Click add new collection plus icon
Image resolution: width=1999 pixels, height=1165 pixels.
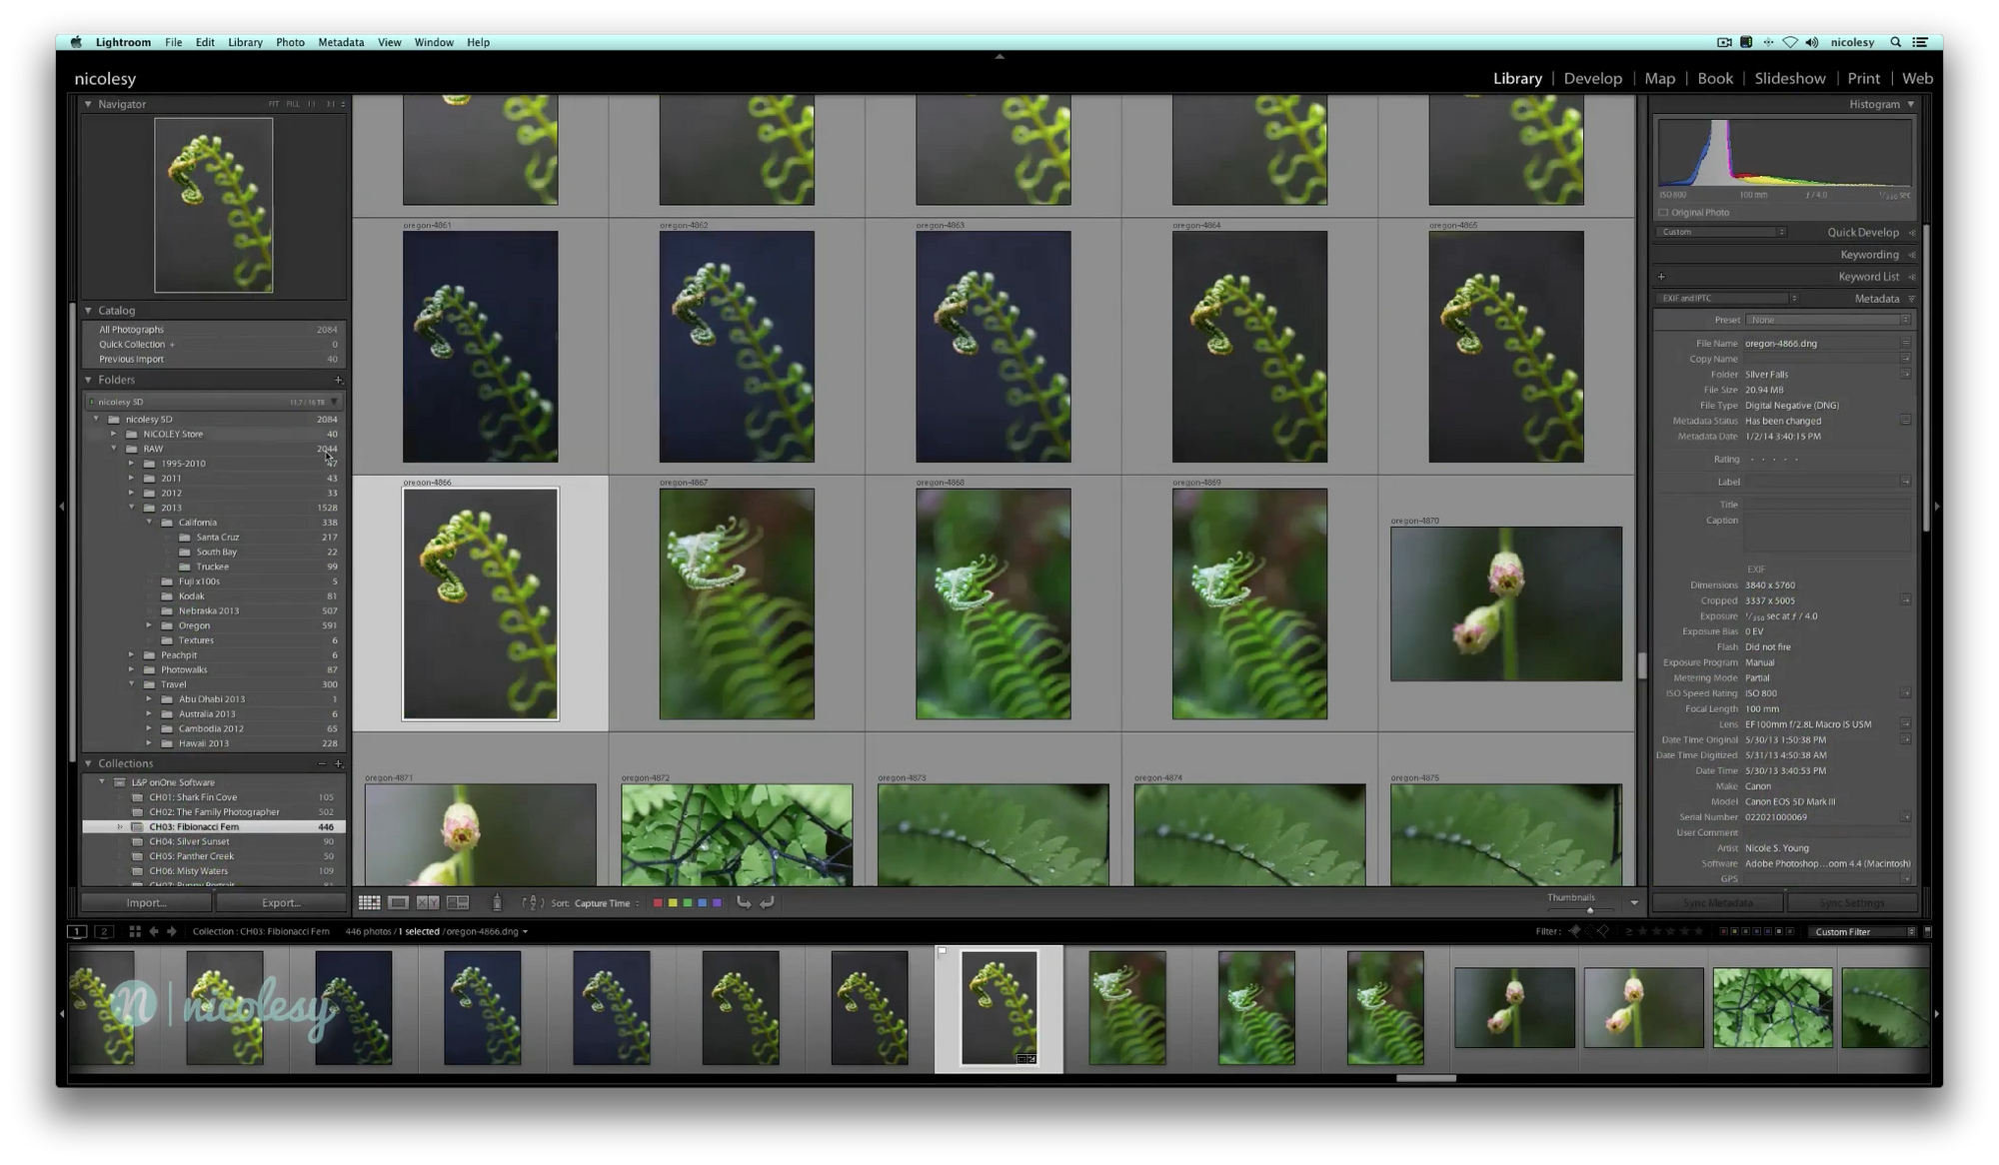pos(339,763)
